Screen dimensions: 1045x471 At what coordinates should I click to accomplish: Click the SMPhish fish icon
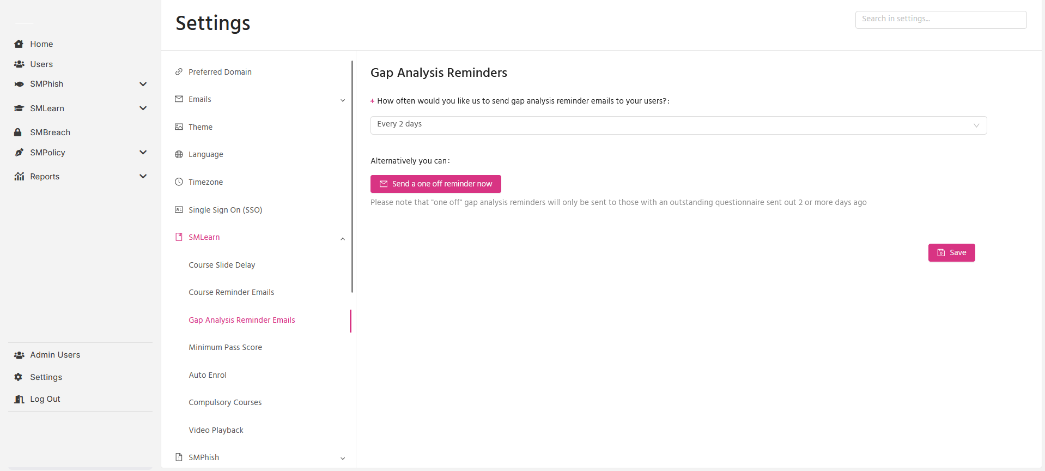point(19,84)
